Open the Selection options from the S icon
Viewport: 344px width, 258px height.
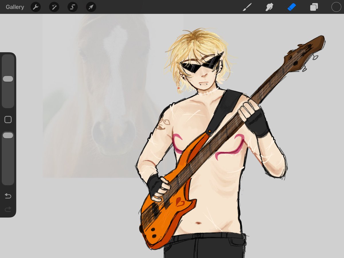(72, 7)
